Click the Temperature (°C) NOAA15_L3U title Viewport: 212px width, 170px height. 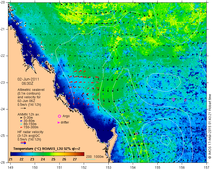47,149
